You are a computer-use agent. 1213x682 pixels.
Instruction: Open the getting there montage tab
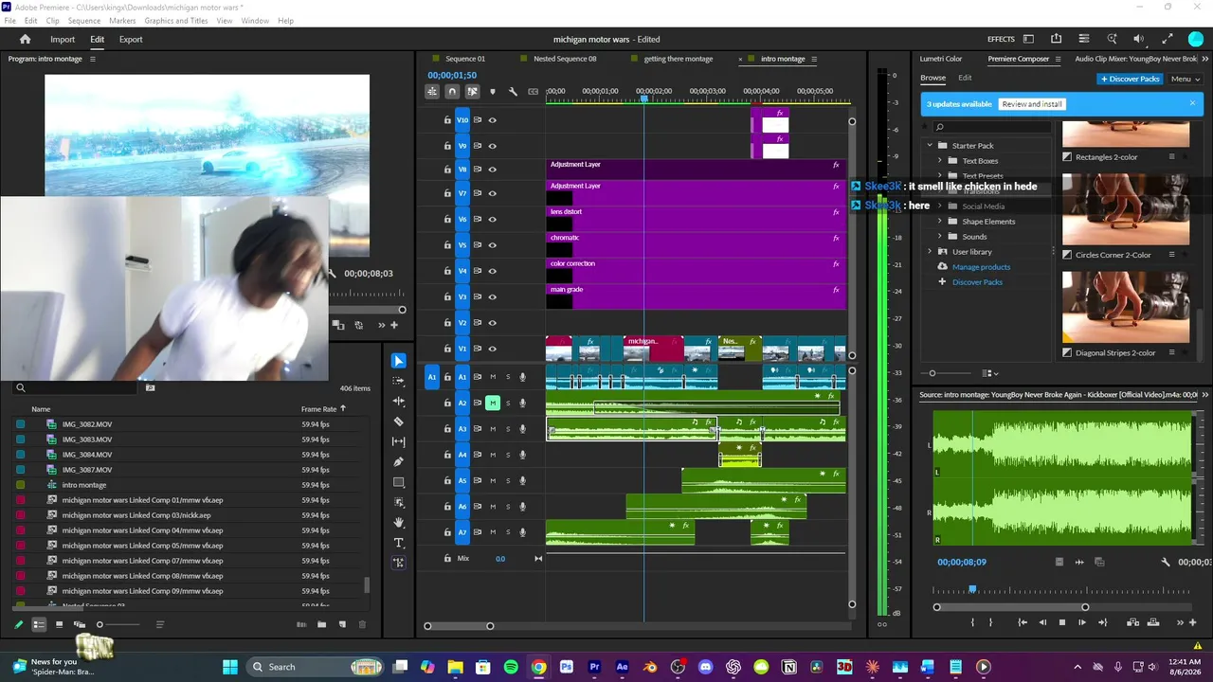[679, 59]
